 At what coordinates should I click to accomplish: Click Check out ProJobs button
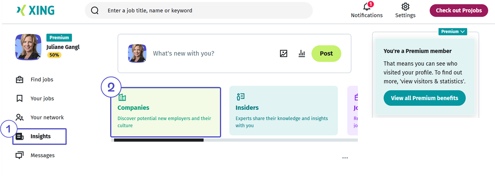[459, 10]
